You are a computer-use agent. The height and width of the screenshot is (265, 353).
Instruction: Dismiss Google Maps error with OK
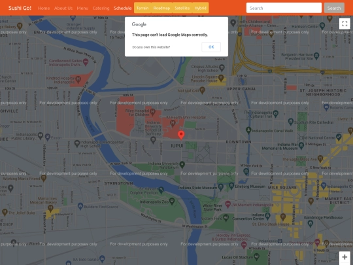[211, 47]
